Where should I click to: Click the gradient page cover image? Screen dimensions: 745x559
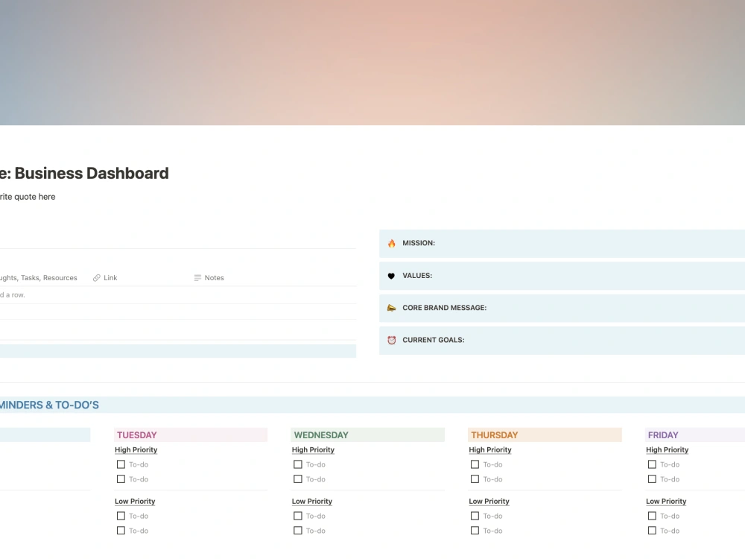[372, 63]
